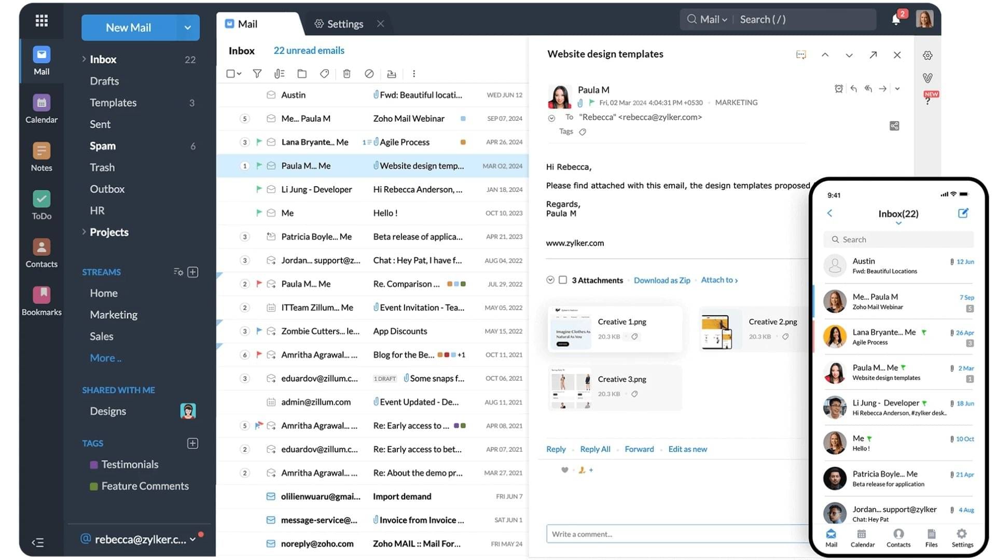Click the mark-as-spam icon in toolbar
The width and height of the screenshot is (996, 560).
coord(369,74)
